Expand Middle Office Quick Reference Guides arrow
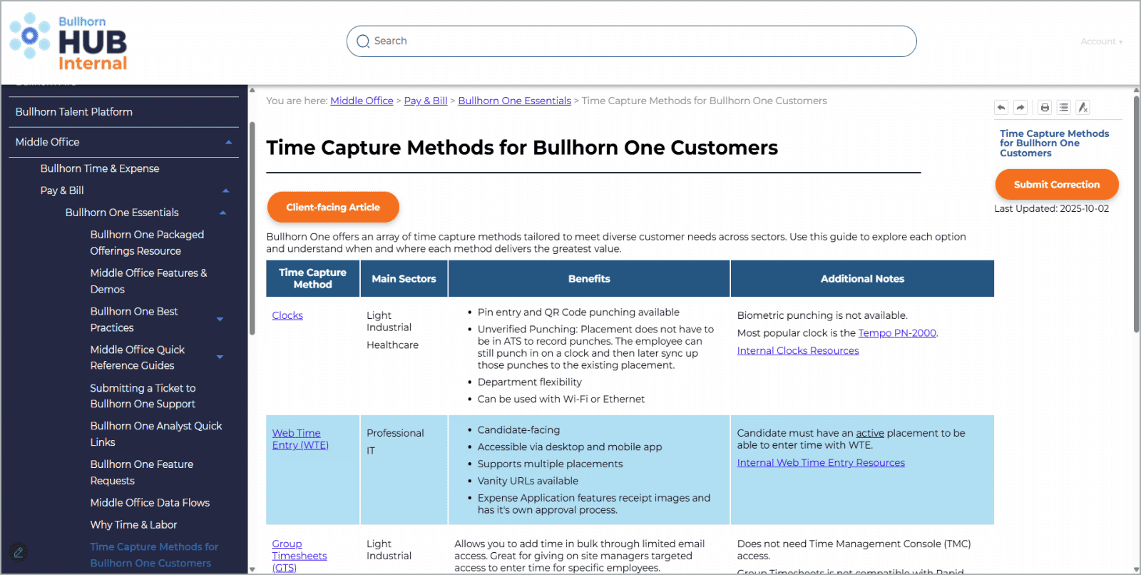Screen dimensions: 1141x575 point(220,357)
